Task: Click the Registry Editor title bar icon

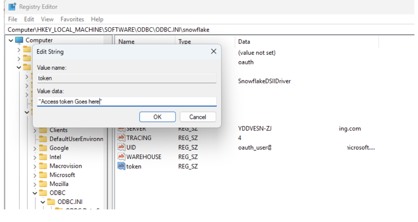Action: click(12, 6)
